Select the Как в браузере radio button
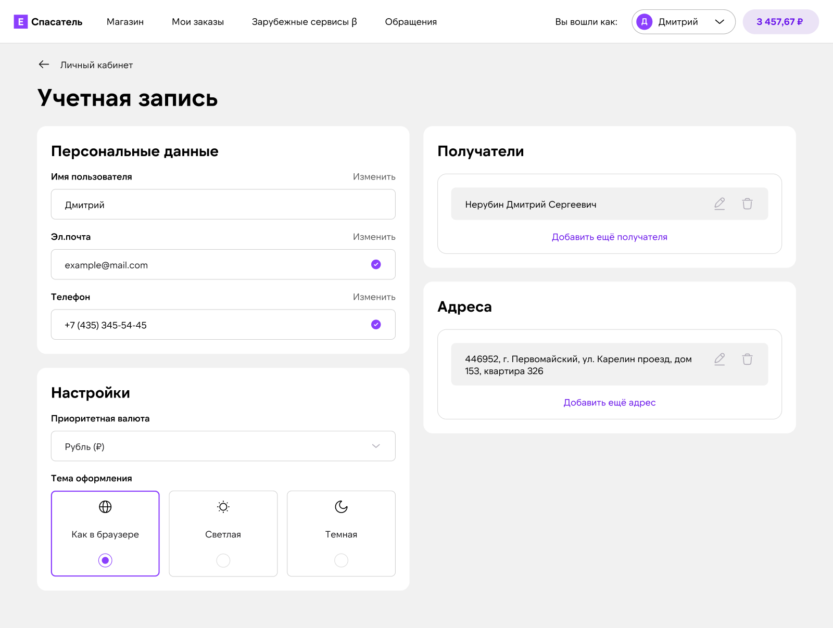The height and width of the screenshot is (628, 833). point(105,560)
